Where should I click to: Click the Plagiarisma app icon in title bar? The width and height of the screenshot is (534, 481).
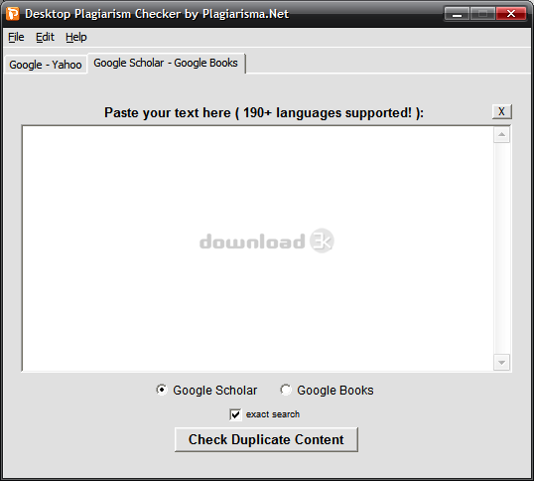click(13, 14)
